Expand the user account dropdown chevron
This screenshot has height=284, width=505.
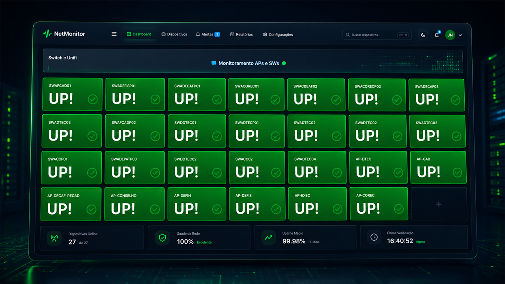pos(460,35)
